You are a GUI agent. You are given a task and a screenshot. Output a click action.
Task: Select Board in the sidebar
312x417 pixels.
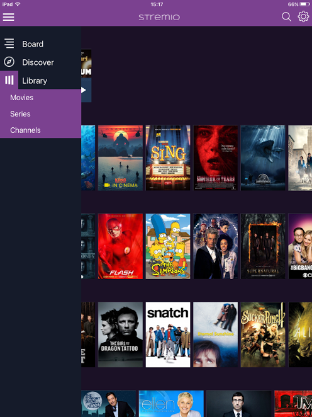click(x=33, y=44)
